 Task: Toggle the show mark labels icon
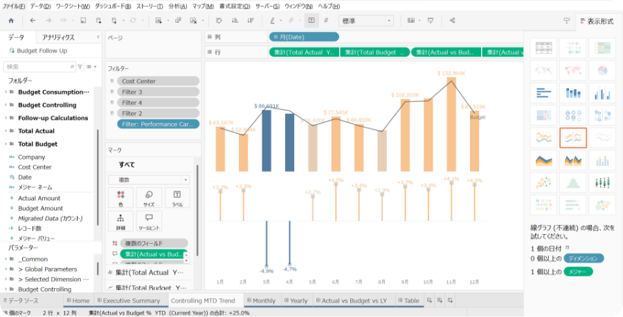click(x=311, y=20)
